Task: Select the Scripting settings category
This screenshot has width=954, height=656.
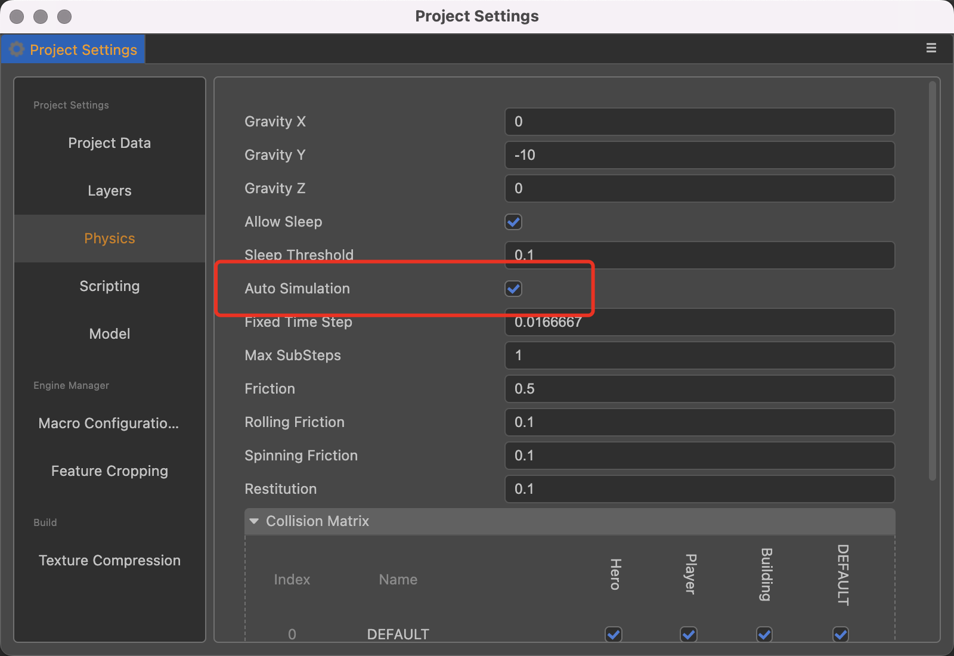Action: [110, 286]
